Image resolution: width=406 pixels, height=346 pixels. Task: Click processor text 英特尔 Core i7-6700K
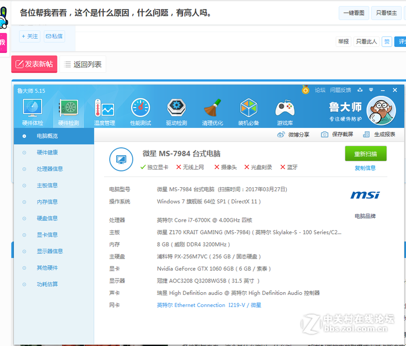205,220
